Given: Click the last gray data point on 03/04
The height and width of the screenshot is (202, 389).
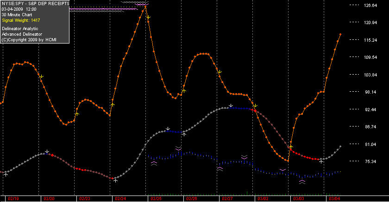Looking at the screenshot, I should coord(340,146).
